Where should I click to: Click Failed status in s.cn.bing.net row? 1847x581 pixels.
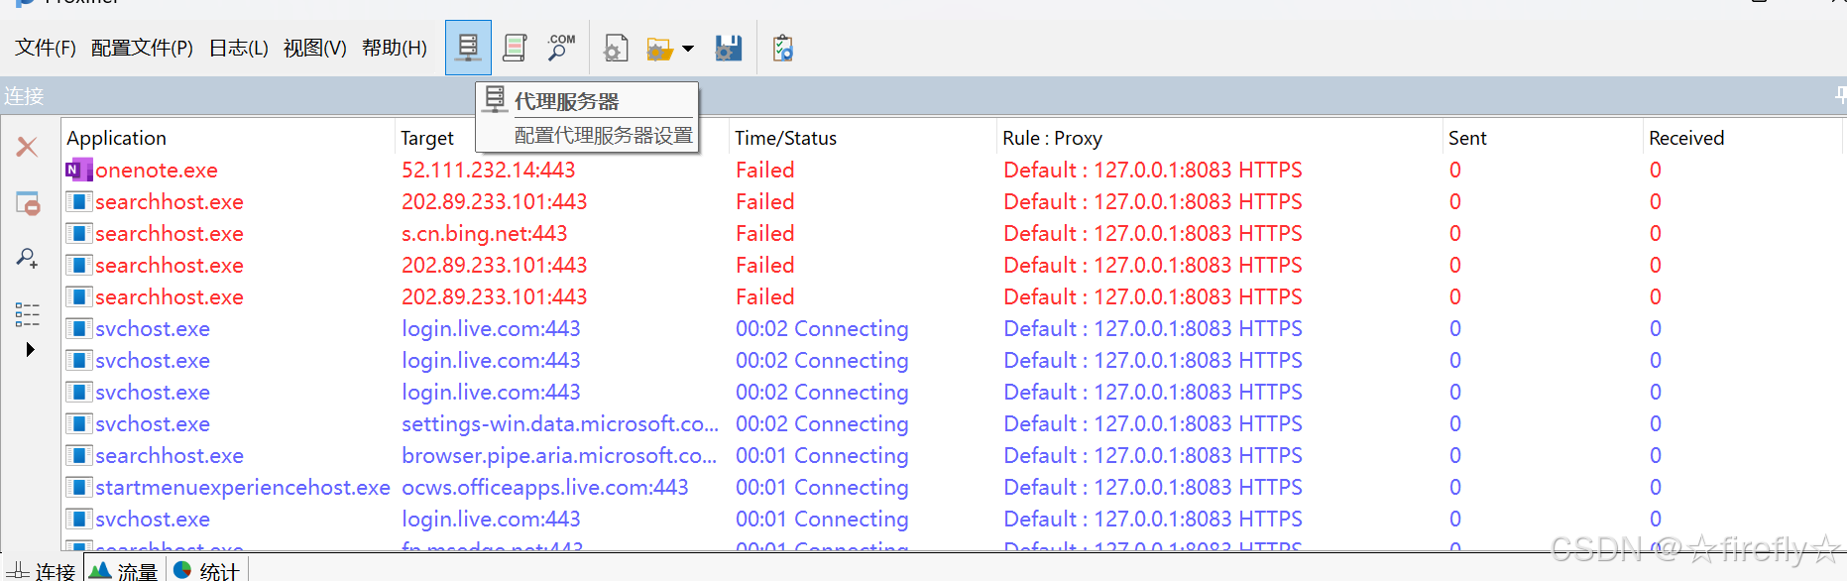(x=764, y=233)
